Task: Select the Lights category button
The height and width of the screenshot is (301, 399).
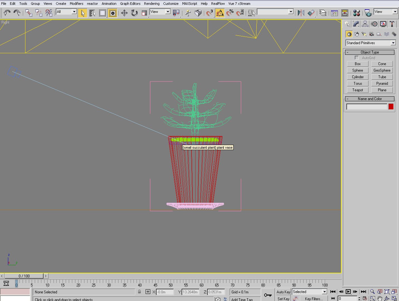Action: (364, 34)
